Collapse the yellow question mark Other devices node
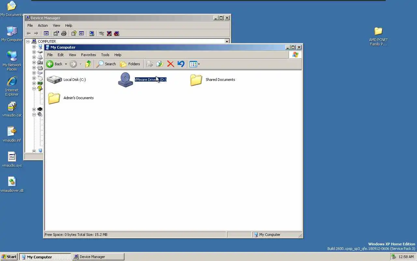 [34, 88]
